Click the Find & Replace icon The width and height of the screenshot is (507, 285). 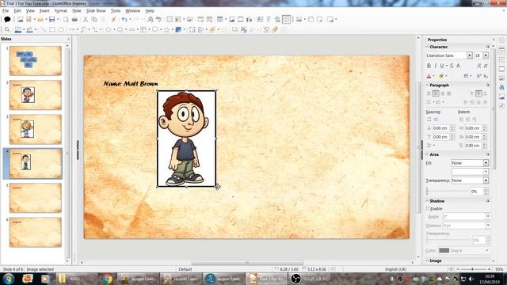pos(150,20)
